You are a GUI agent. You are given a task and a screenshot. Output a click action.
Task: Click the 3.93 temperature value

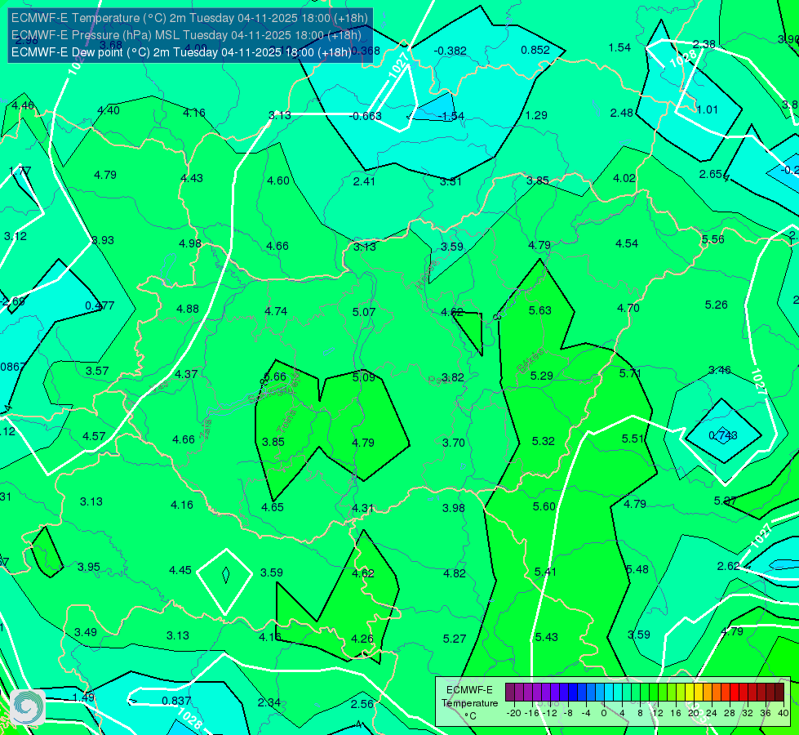103,240
